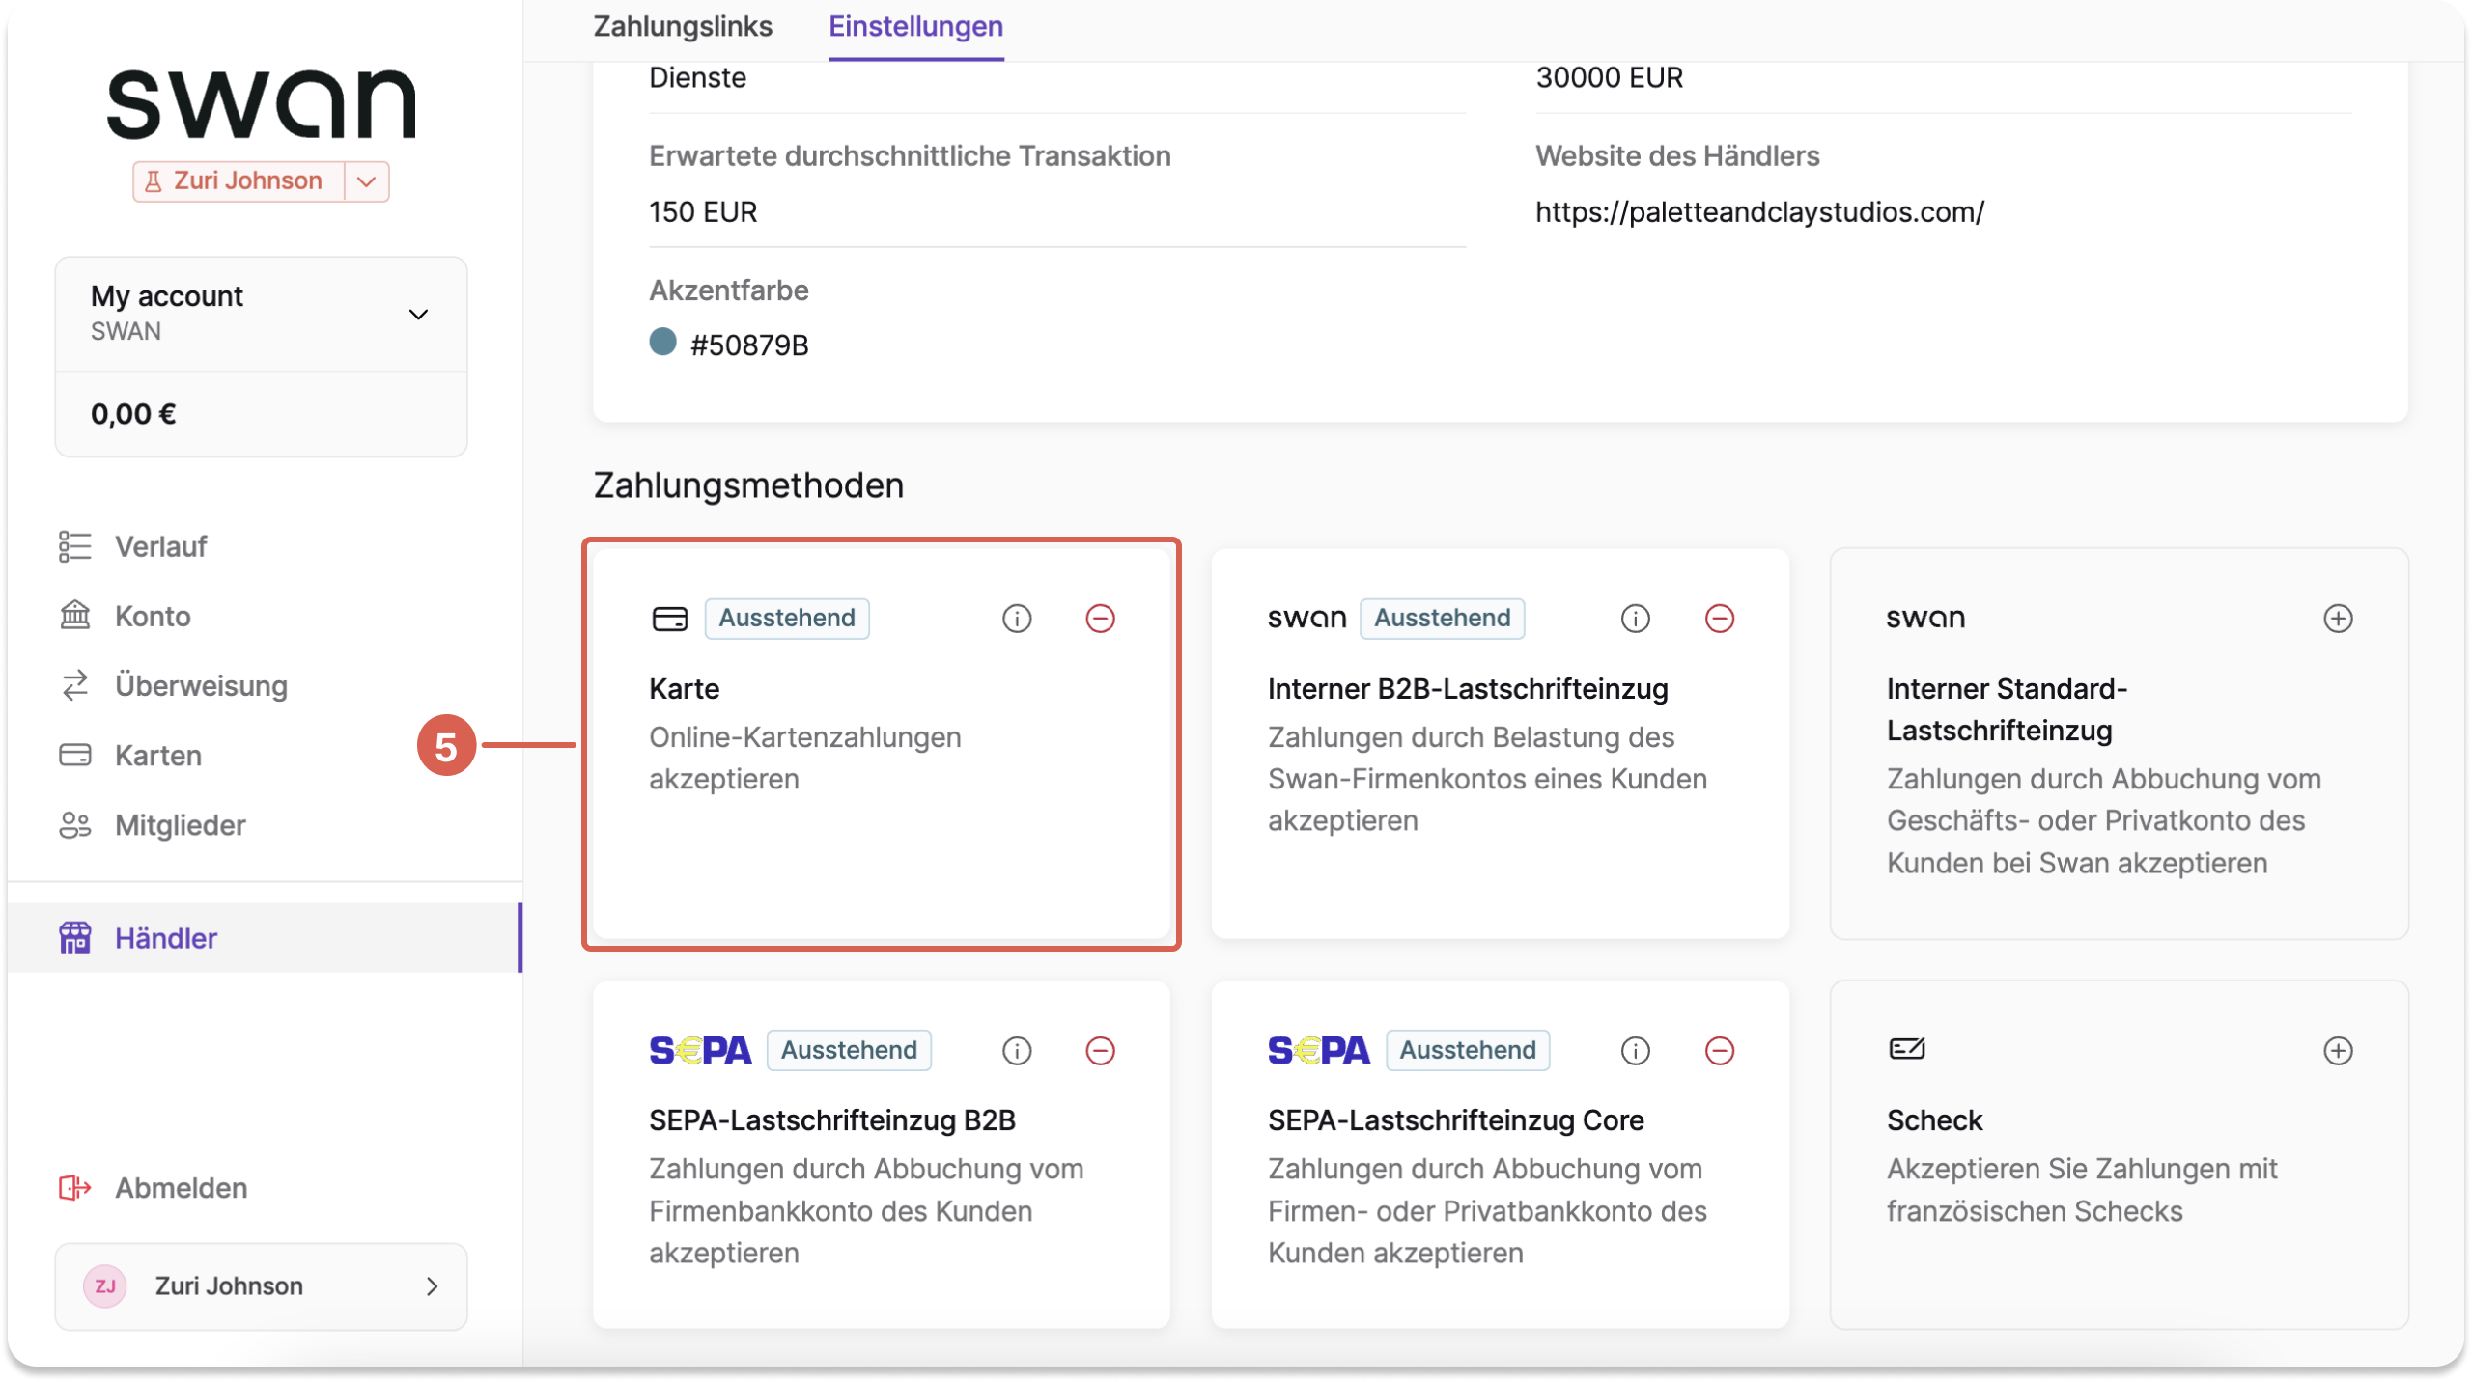Open info for SEPA-Lastschrifteinzug Core
2472x1382 pixels.
pos(1635,1050)
